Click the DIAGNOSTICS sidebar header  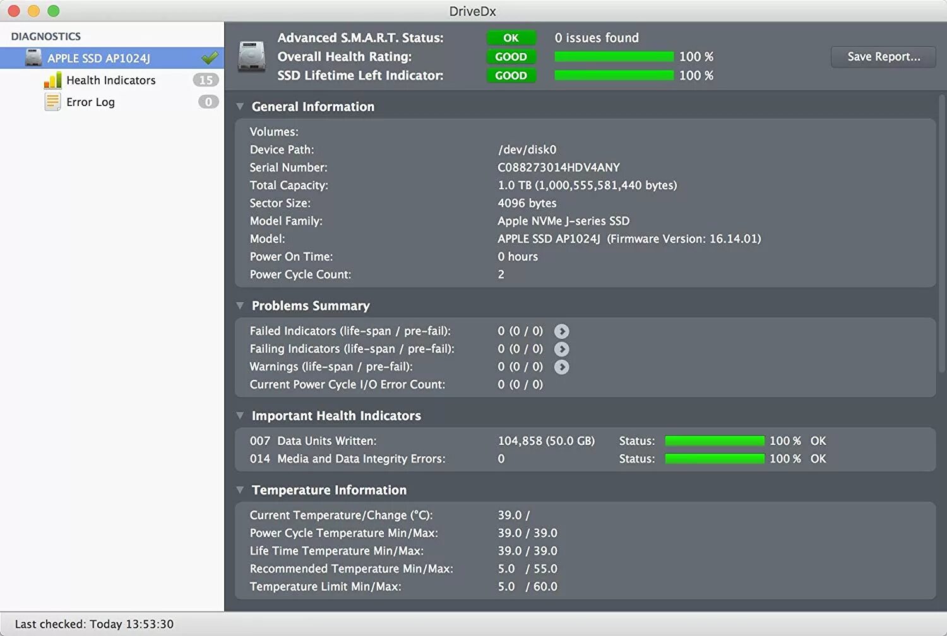[x=46, y=37]
